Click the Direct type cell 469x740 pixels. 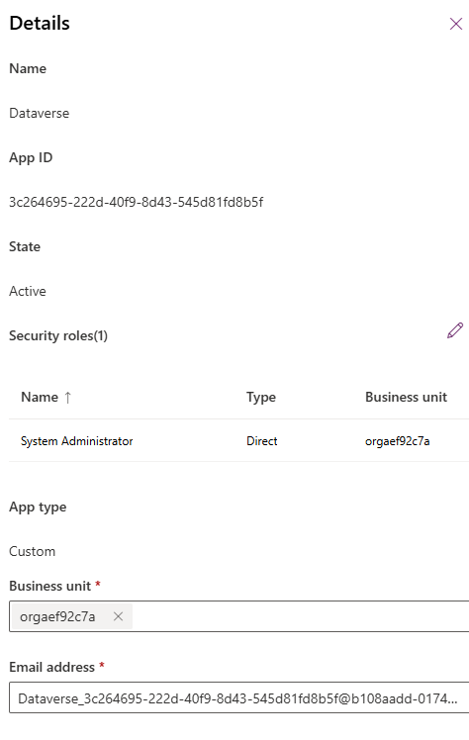click(x=262, y=441)
